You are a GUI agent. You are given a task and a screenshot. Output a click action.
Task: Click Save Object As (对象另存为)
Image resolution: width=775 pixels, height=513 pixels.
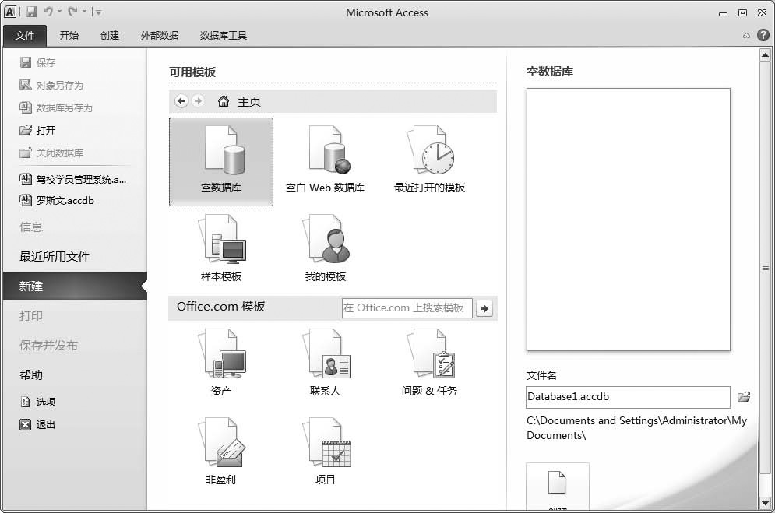click(51, 85)
